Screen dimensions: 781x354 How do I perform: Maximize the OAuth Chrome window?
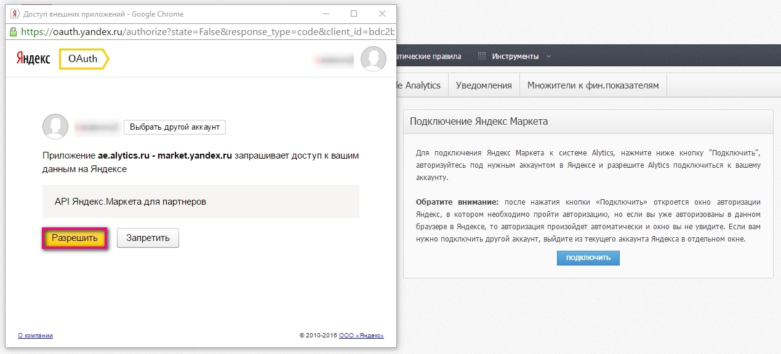point(354,14)
